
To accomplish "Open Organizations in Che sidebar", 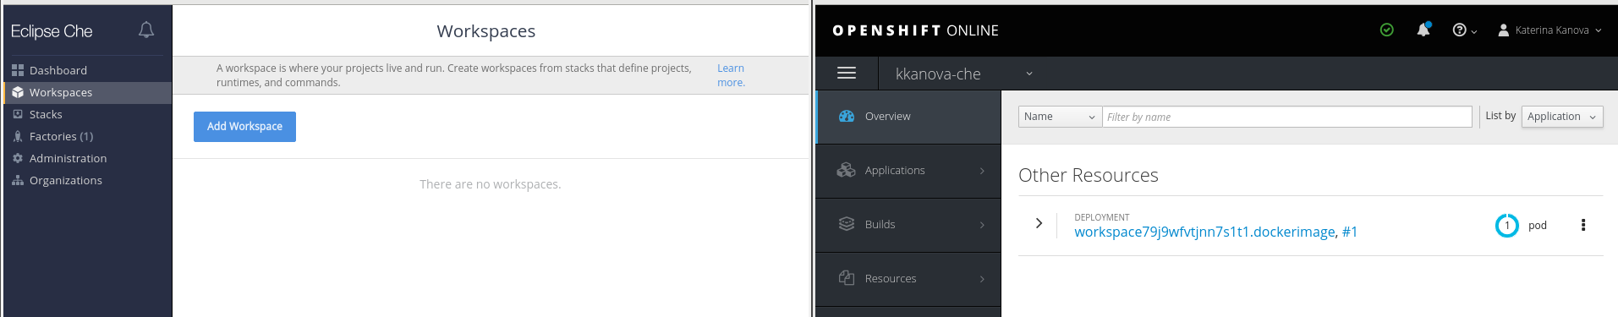I will pyautogui.click(x=88, y=180).
